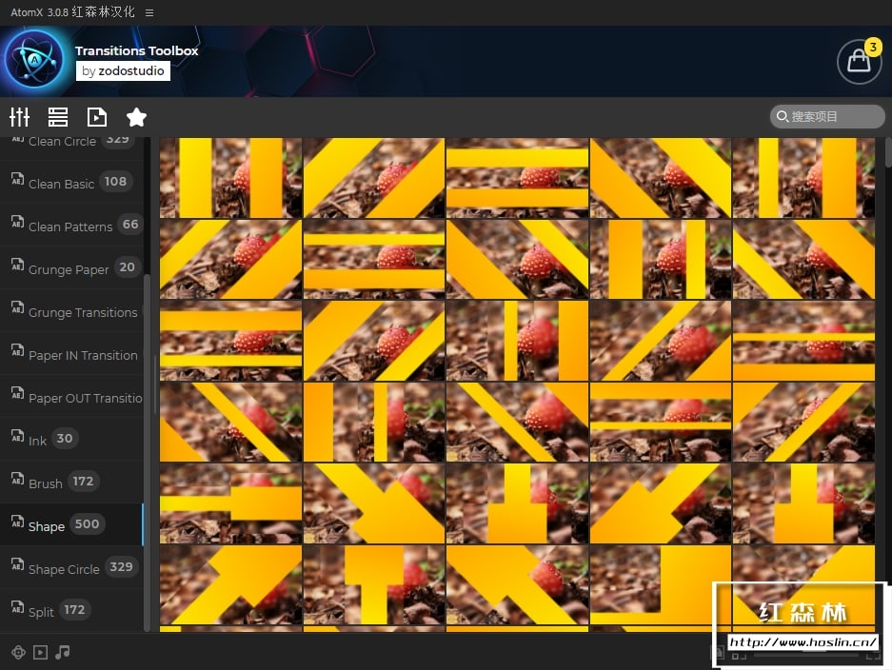Click the AE icon beside Ink
This screenshot has width=892, height=670.
17,436
